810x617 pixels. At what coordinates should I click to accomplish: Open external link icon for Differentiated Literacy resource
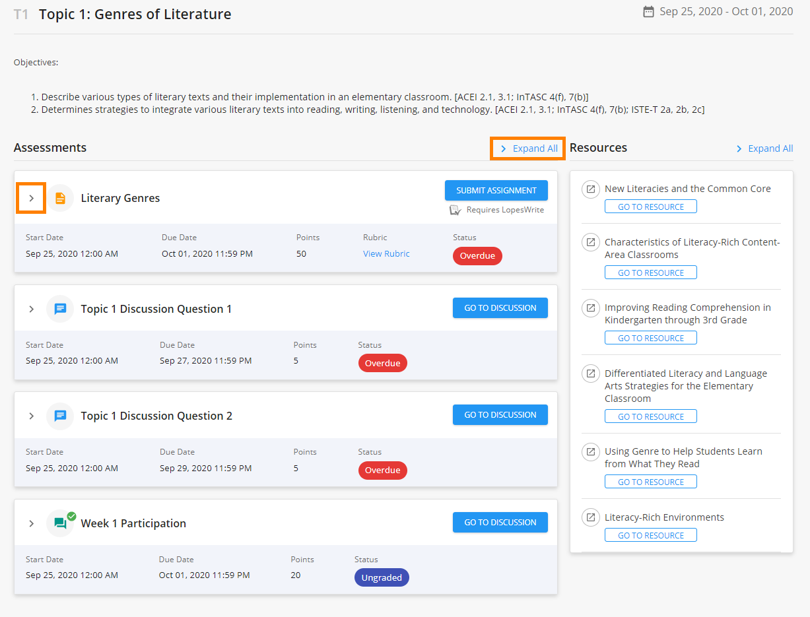pos(590,373)
